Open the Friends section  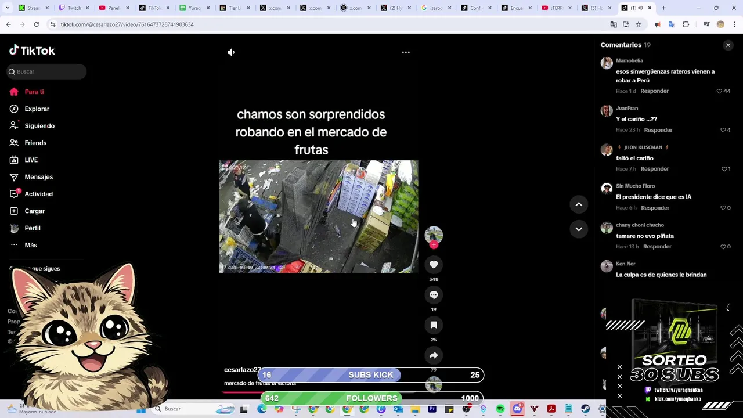35,143
